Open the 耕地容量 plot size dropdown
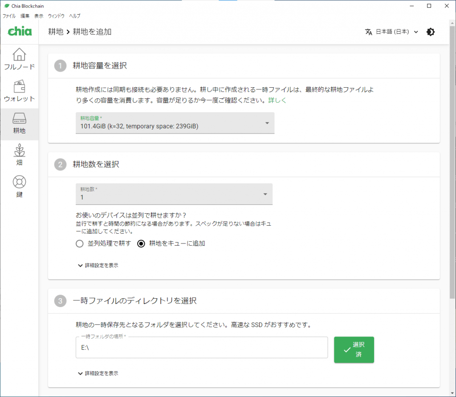The image size is (456, 397). pos(175,123)
